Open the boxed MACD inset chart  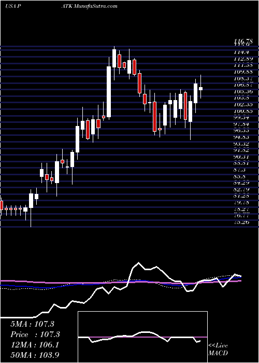[142, 337]
